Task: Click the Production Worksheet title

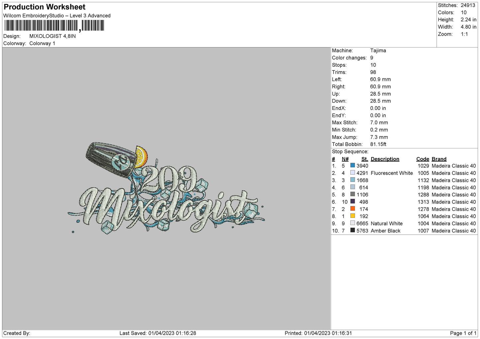Action: [x=45, y=7]
